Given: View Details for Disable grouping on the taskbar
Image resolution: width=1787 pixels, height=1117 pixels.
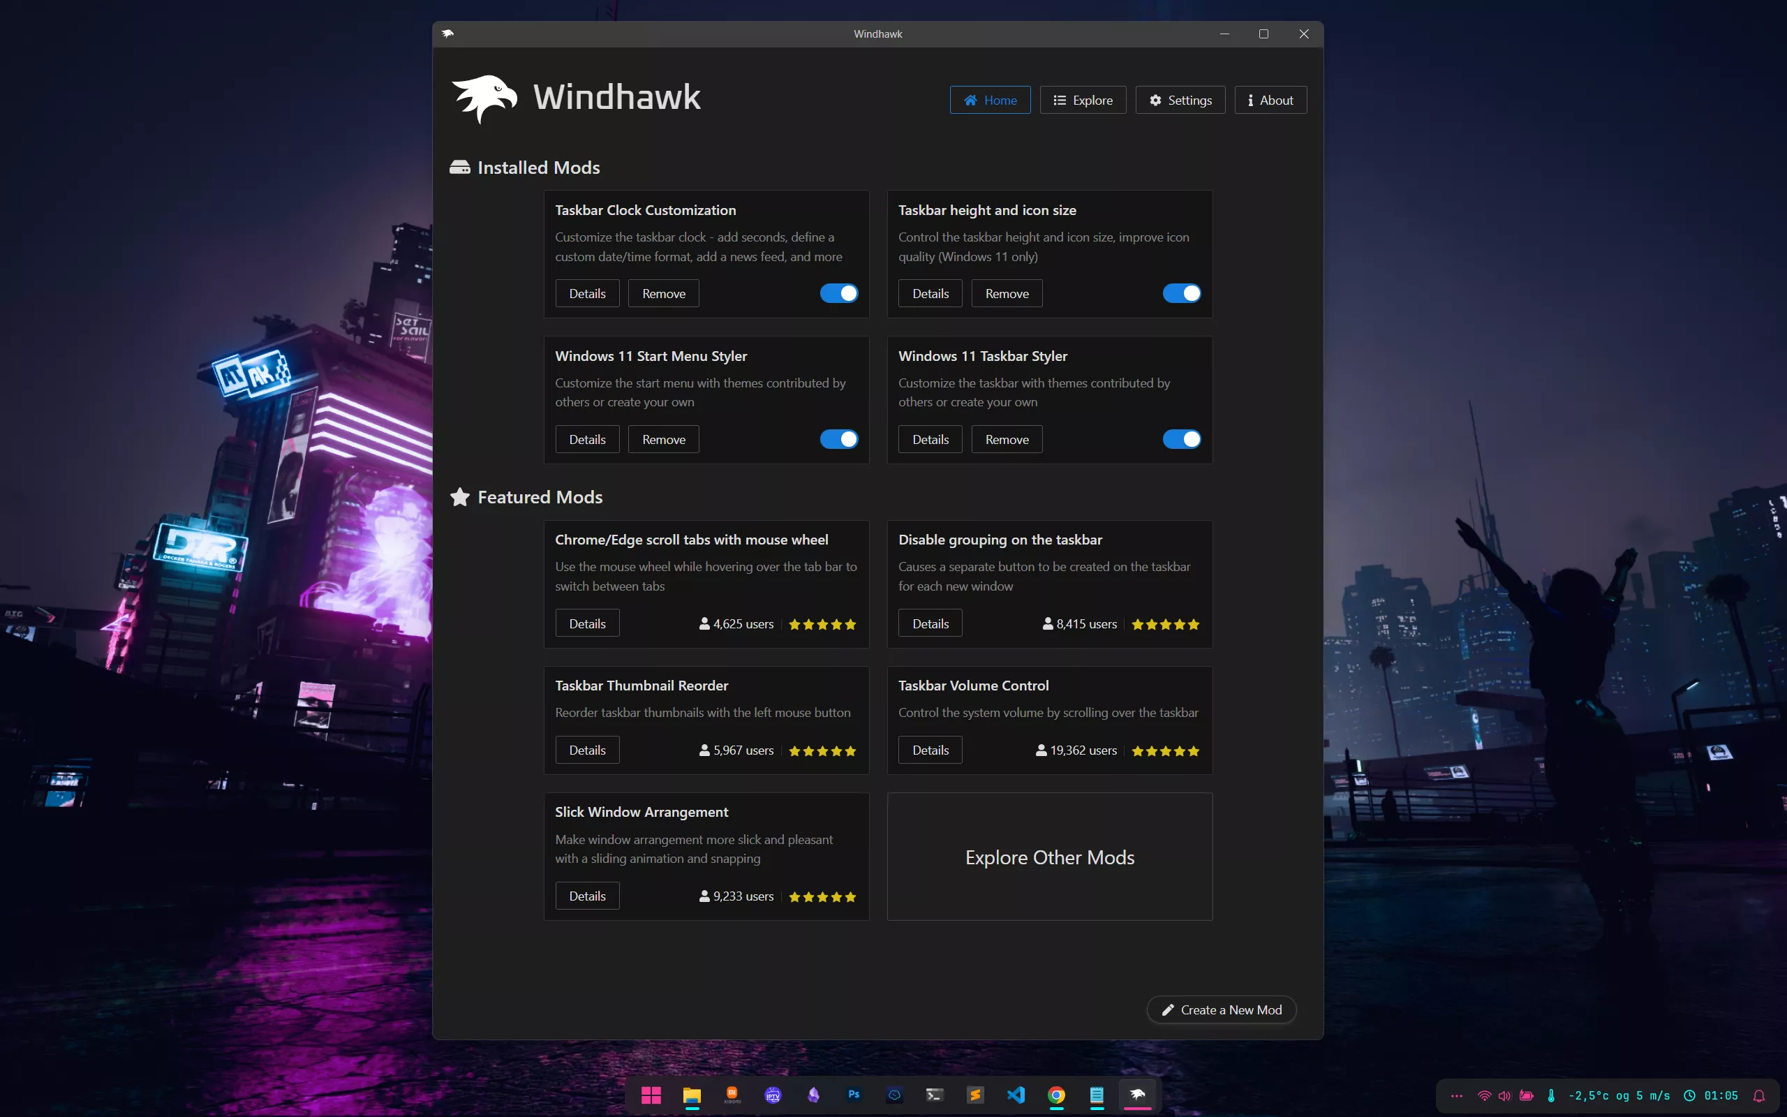Looking at the screenshot, I should [930, 623].
